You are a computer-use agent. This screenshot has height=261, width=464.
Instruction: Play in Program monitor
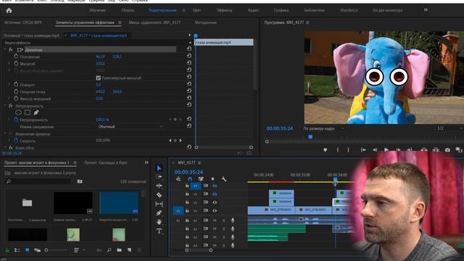coord(386,150)
